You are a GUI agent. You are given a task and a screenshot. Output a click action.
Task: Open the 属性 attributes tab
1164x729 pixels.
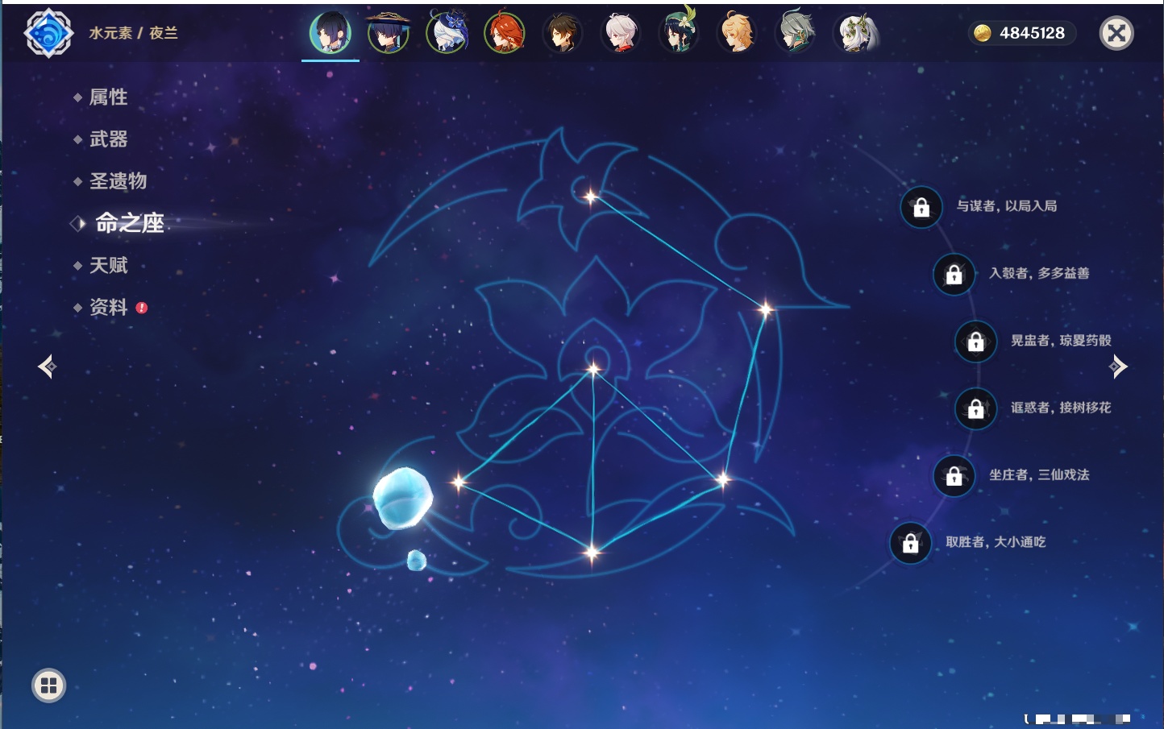point(108,97)
